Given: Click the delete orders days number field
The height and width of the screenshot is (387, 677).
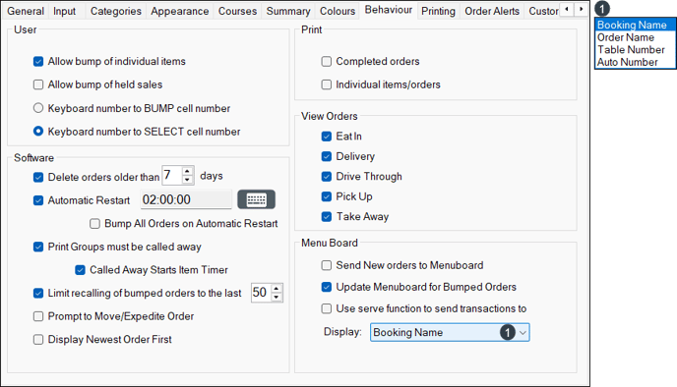Looking at the screenshot, I should click(172, 176).
